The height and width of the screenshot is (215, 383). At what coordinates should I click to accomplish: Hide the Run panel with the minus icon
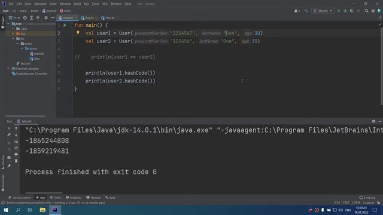380,121
